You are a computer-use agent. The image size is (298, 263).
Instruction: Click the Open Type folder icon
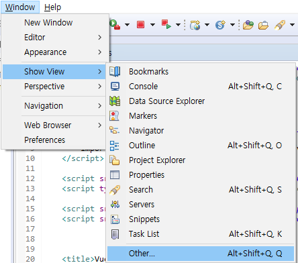248,25
